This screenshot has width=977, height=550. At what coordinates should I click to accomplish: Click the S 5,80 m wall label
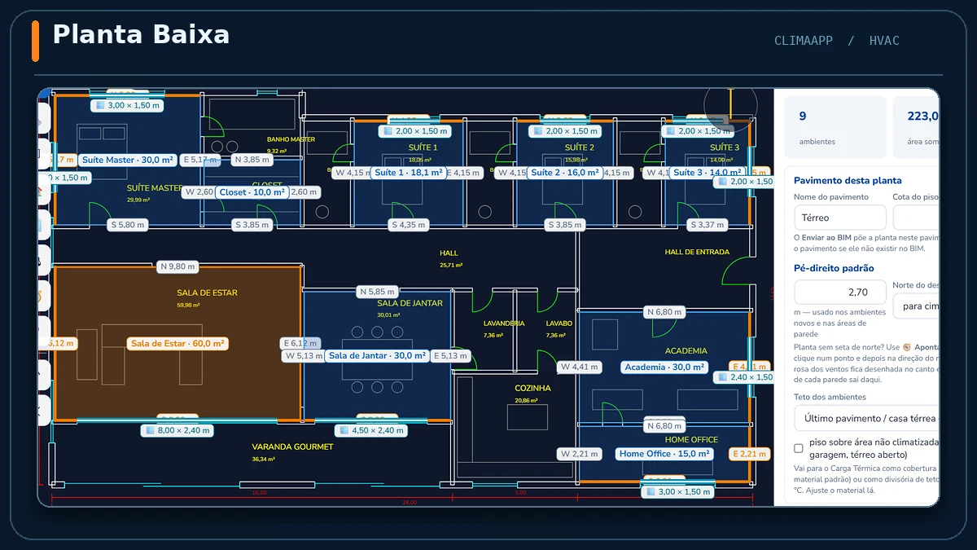pos(128,225)
